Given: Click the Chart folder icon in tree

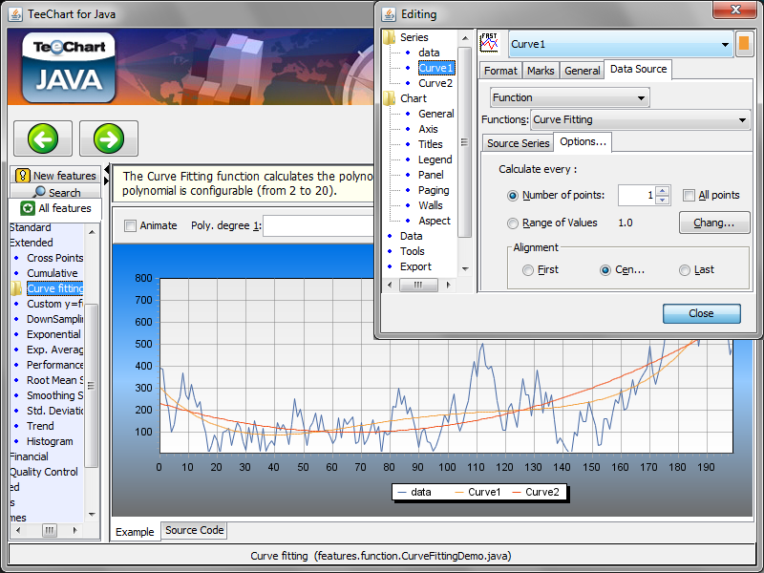Looking at the screenshot, I should click(x=390, y=98).
